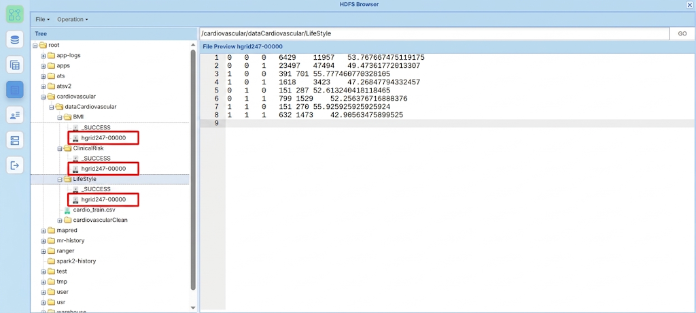The height and width of the screenshot is (313, 696).
Task: Open the user management sidebar icon
Action: [x=15, y=115]
